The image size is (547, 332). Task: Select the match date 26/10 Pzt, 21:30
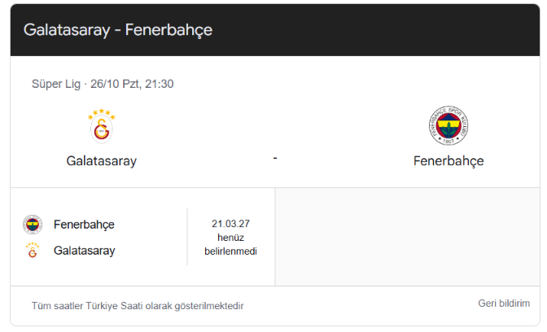132,84
